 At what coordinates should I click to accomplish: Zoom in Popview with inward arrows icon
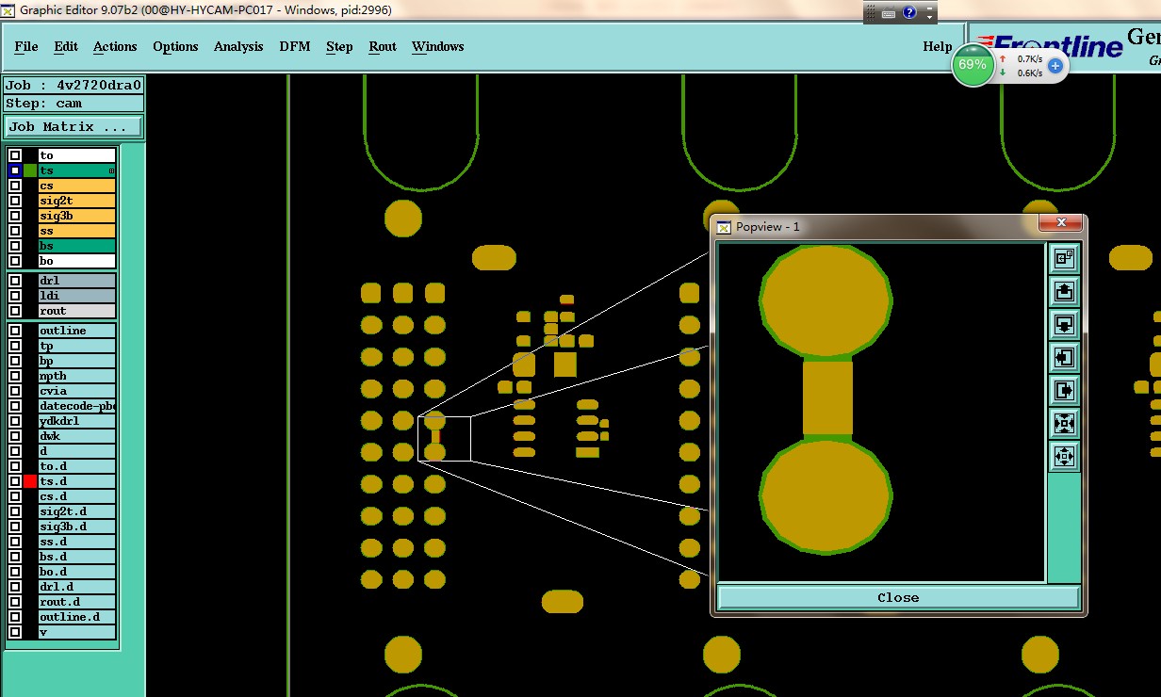(x=1064, y=423)
